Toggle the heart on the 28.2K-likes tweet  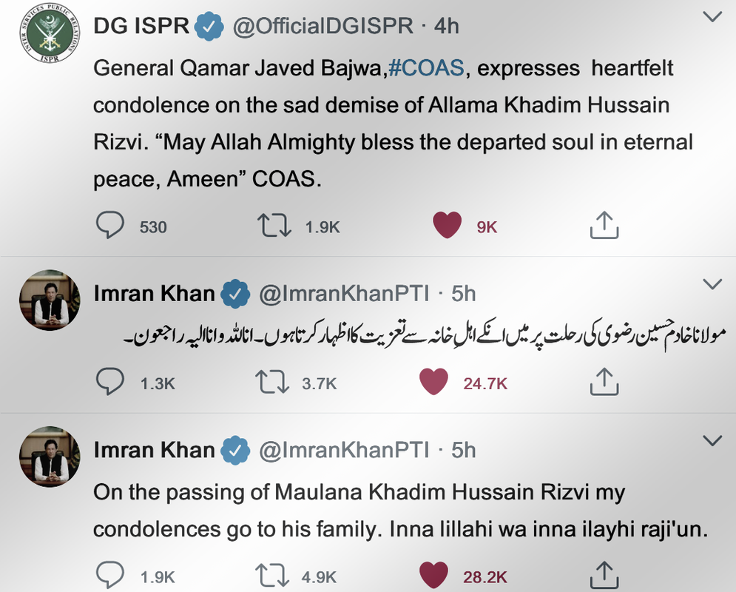tap(434, 574)
